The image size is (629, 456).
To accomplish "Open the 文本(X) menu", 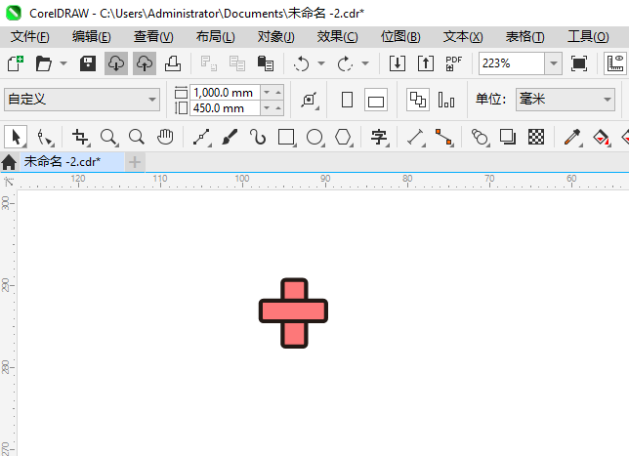I will pyautogui.click(x=463, y=37).
